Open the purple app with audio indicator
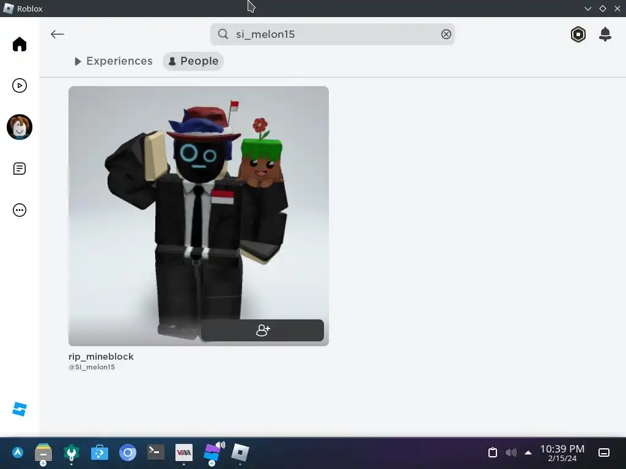The height and width of the screenshot is (469, 626). pyautogui.click(x=213, y=453)
